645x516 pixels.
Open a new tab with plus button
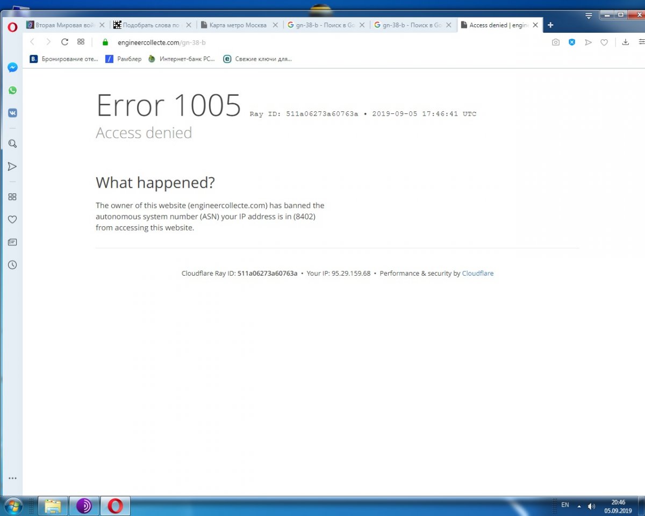[550, 25]
